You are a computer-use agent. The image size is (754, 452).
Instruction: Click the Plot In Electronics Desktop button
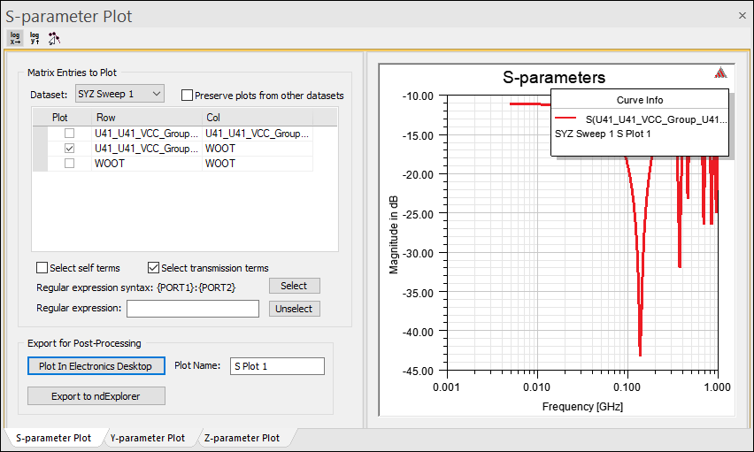[x=96, y=366]
